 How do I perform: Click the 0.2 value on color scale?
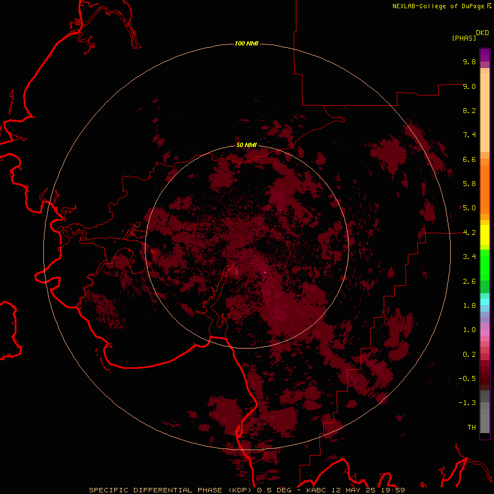(x=469, y=355)
